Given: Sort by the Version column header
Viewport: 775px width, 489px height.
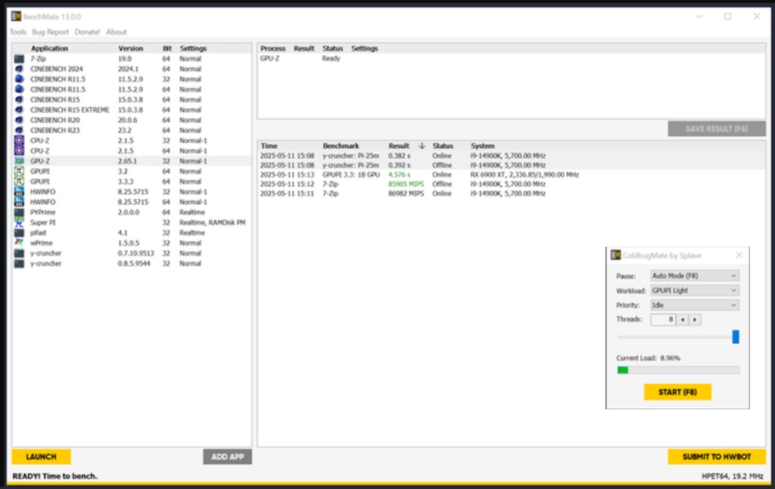Looking at the screenshot, I should (130, 48).
